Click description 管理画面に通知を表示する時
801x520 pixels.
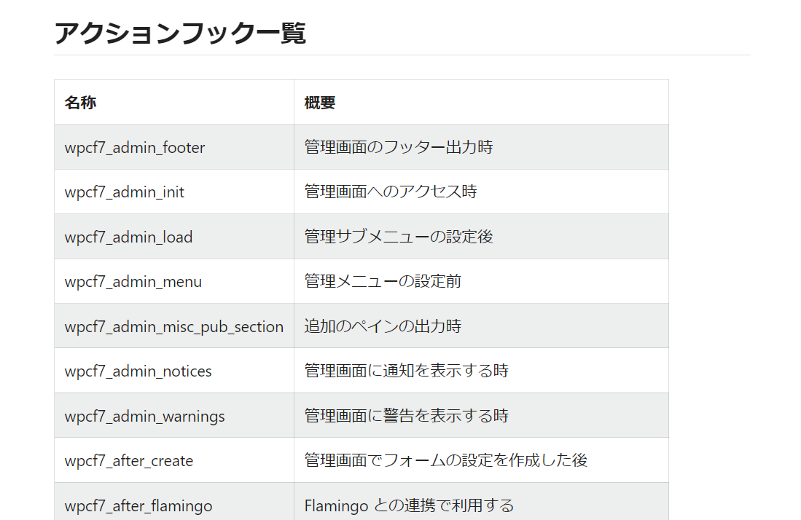pos(407,371)
